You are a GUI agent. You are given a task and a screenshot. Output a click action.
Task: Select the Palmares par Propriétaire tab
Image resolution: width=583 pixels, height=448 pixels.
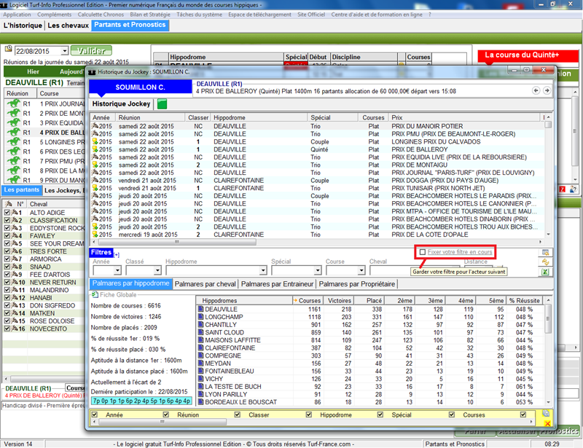357,284
